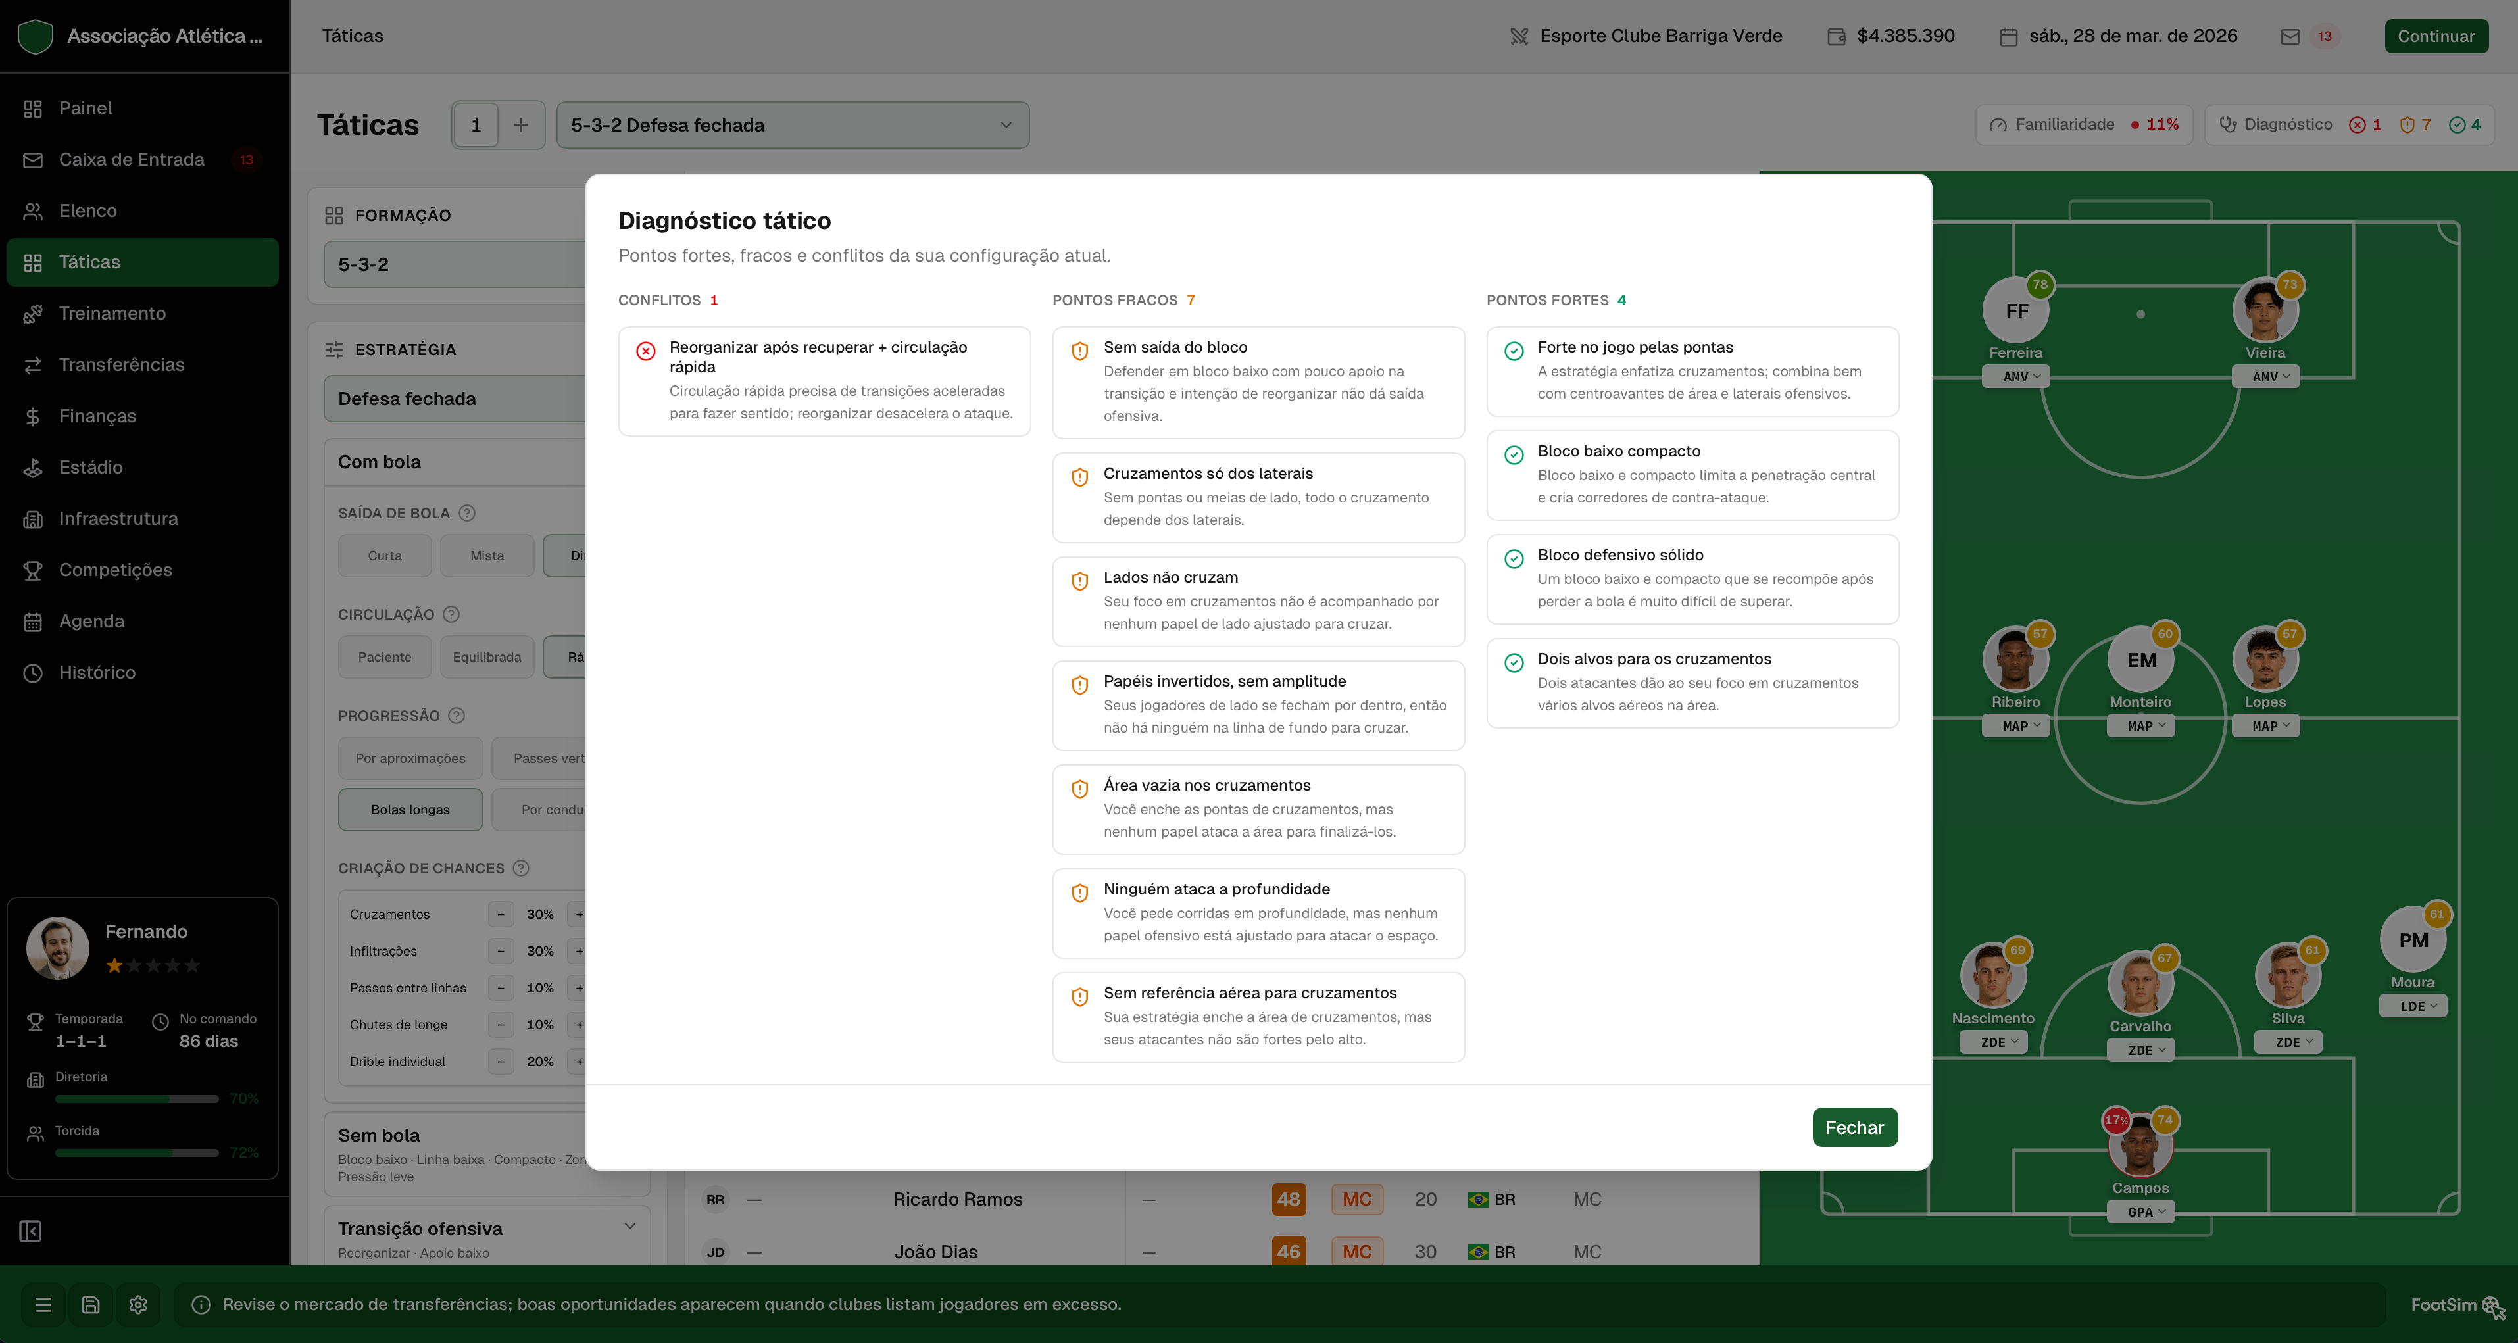Viewport: 2518px width, 1343px height.
Task: Open Caixa de Entrada in sidebar
Action: pos(143,159)
